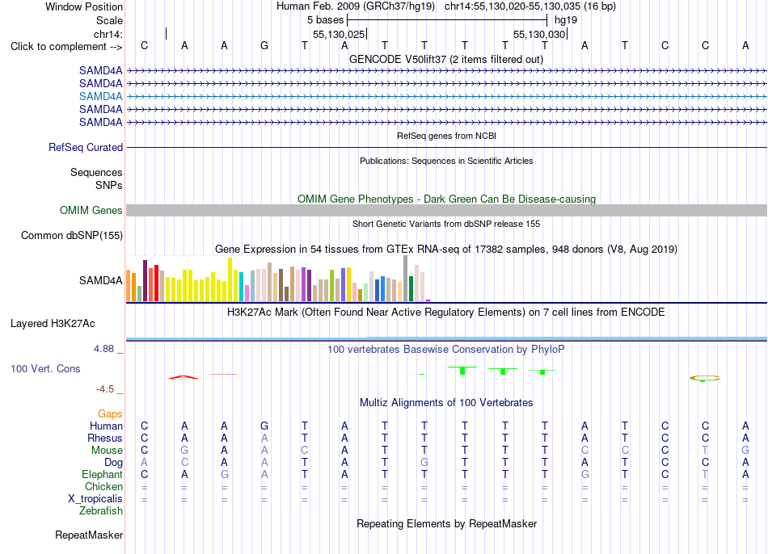Viewport: 768px width, 554px height.
Task: Click the tall gray bar in the GTEx chart
Action: point(405,279)
